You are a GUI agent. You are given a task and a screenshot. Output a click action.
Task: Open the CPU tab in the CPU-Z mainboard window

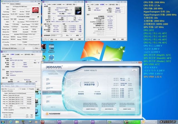pos(3,55)
